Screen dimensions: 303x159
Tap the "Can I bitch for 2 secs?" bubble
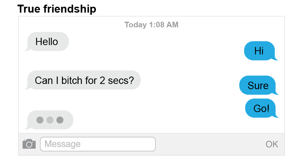pyautogui.click(x=83, y=80)
